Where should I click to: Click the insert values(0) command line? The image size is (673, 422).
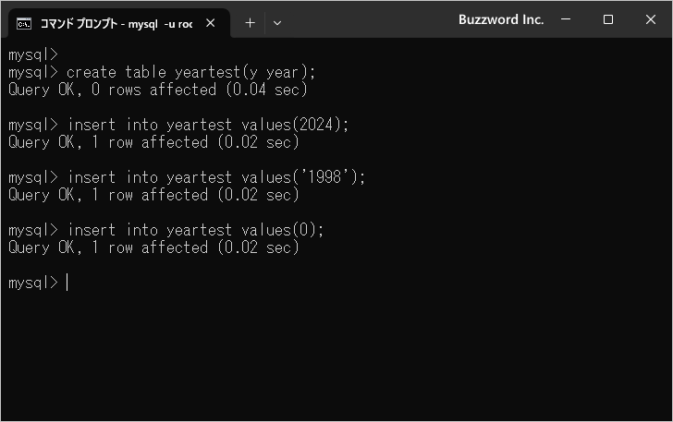(x=195, y=230)
